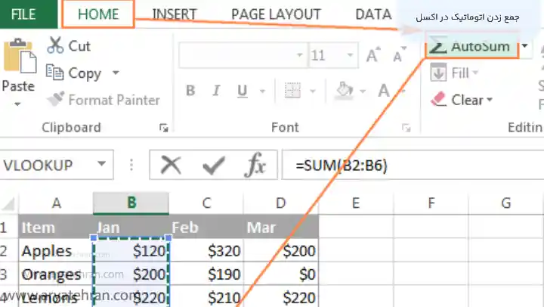The height and width of the screenshot is (307, 544).
Task: Open the fill color bucket swatch
Action: coord(345,91)
